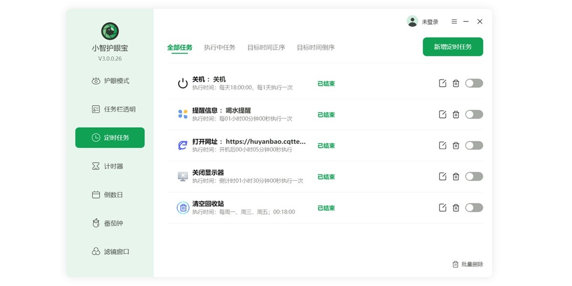Open the 滤镜窗口 filter icon
This screenshot has width=572, height=286.
(x=97, y=252)
